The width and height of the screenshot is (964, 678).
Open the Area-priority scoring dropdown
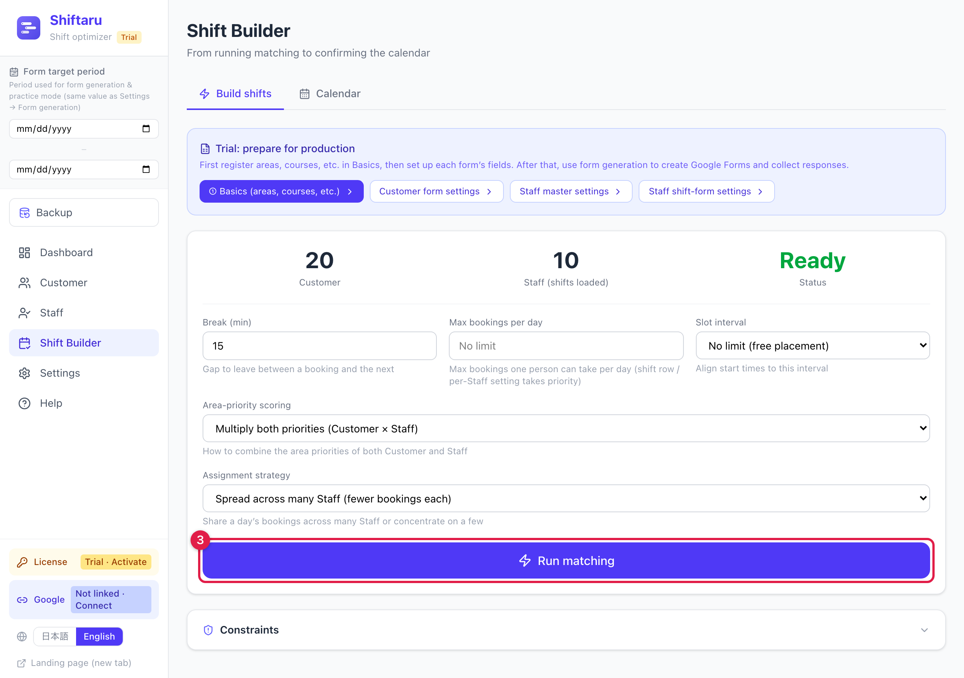coord(566,429)
